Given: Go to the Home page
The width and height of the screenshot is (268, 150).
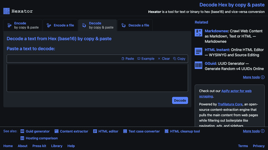Looking at the screenshot, I should click(x=8, y=146).
